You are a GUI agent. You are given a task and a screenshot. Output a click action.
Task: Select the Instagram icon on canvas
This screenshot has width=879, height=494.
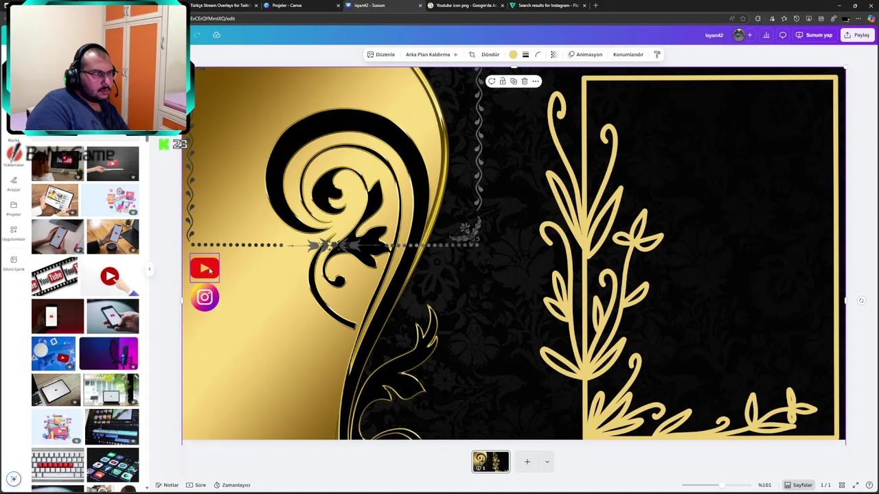click(x=205, y=298)
